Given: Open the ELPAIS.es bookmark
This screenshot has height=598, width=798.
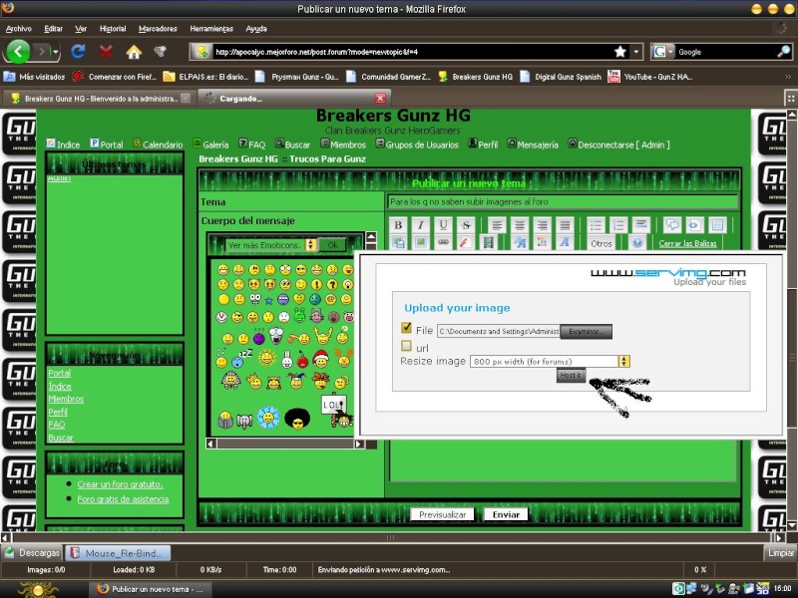Looking at the screenshot, I should point(206,77).
